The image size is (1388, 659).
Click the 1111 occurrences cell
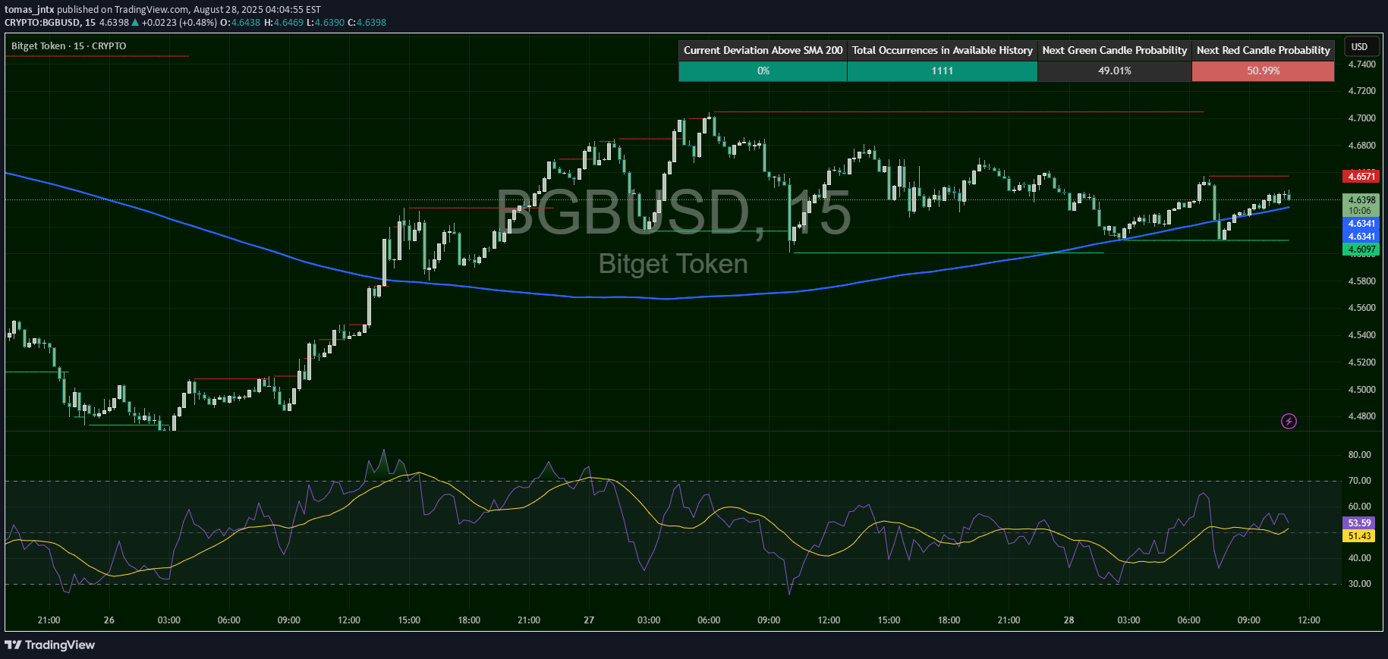[942, 71]
